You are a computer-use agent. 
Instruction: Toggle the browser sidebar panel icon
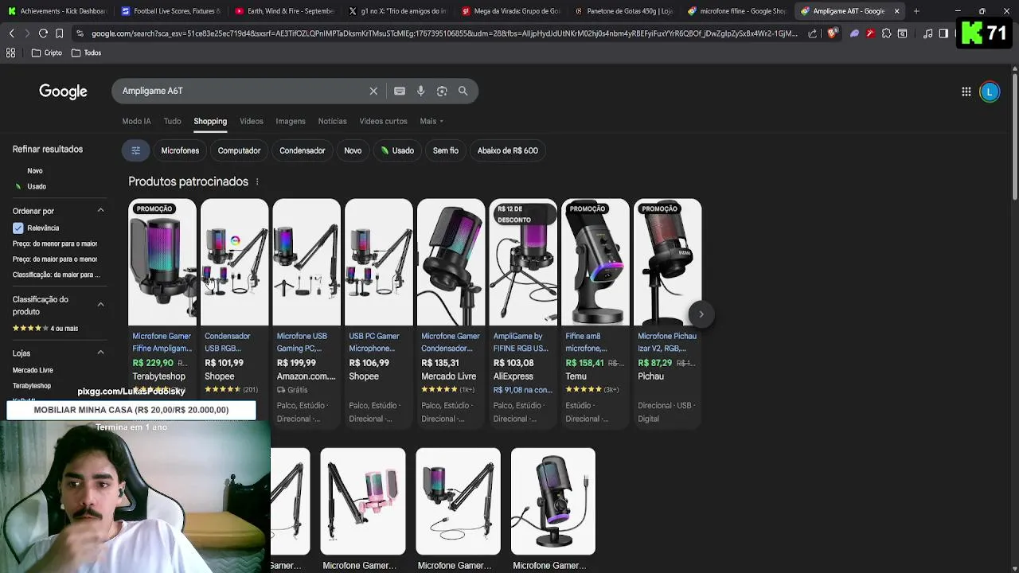(x=943, y=33)
